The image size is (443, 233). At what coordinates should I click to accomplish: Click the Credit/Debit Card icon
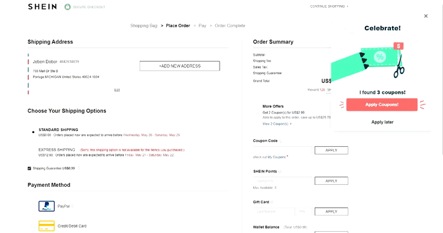point(46,226)
